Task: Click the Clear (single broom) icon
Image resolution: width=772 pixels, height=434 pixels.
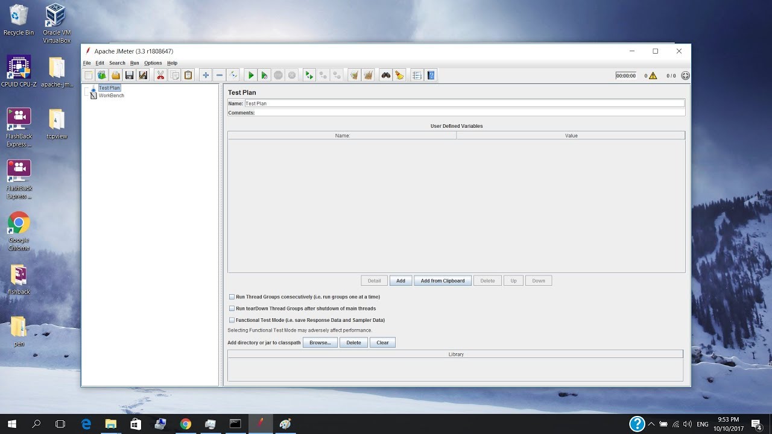Action: click(x=355, y=75)
